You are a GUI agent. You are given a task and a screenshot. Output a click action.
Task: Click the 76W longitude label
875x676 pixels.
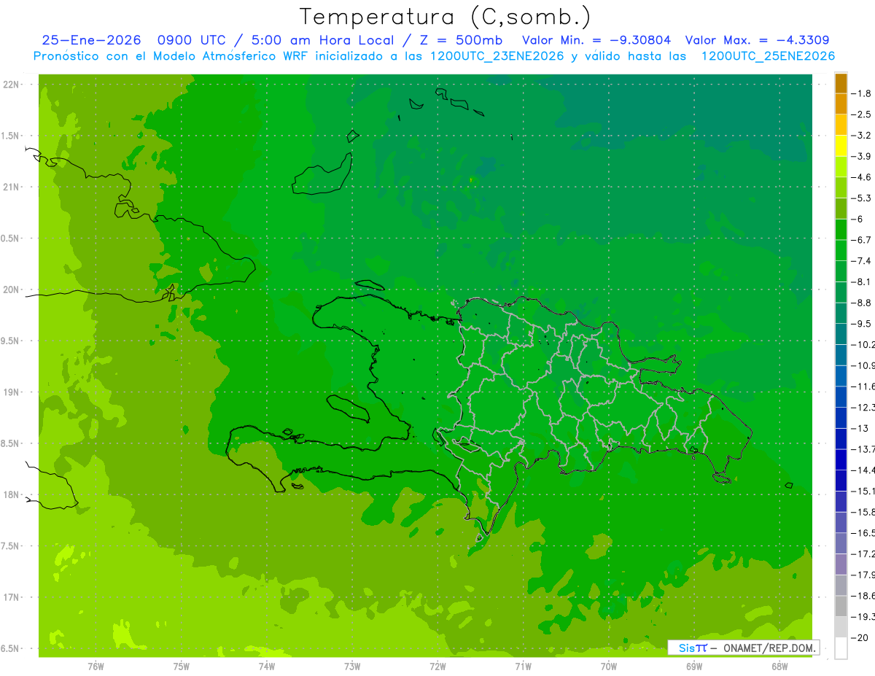(96, 666)
